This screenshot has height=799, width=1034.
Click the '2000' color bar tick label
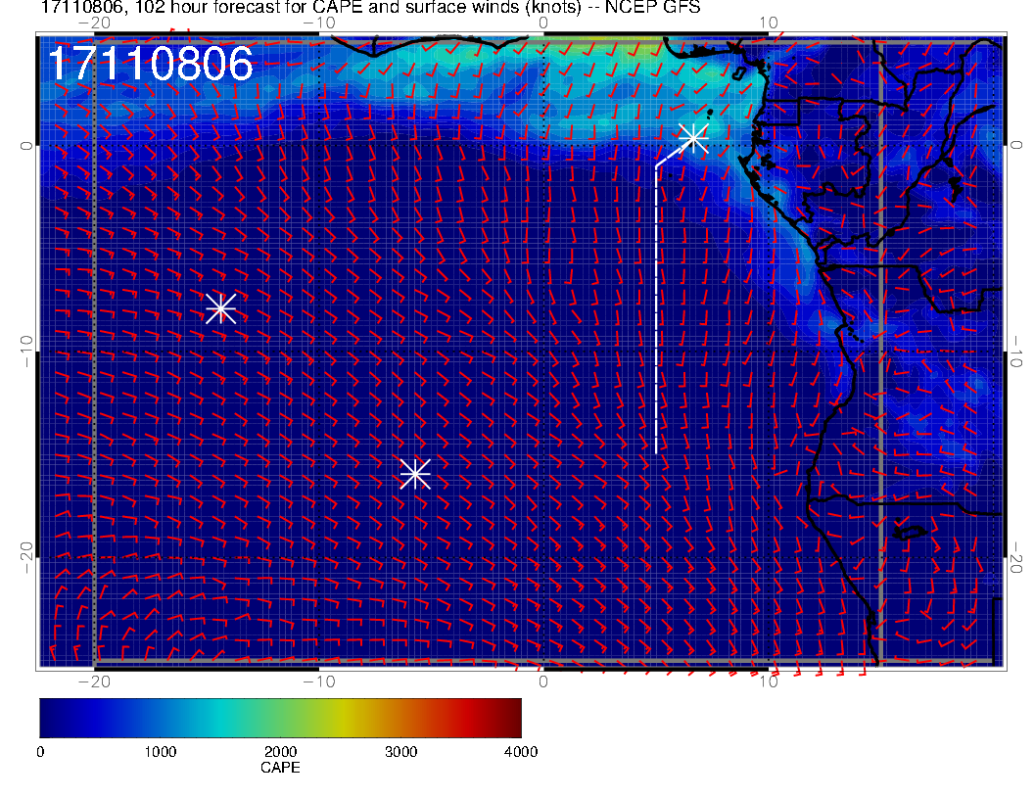click(280, 752)
